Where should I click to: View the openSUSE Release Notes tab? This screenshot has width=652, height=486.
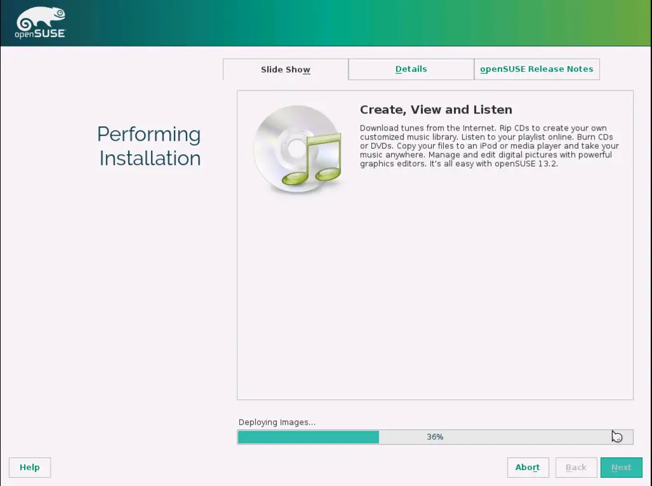[x=536, y=69]
